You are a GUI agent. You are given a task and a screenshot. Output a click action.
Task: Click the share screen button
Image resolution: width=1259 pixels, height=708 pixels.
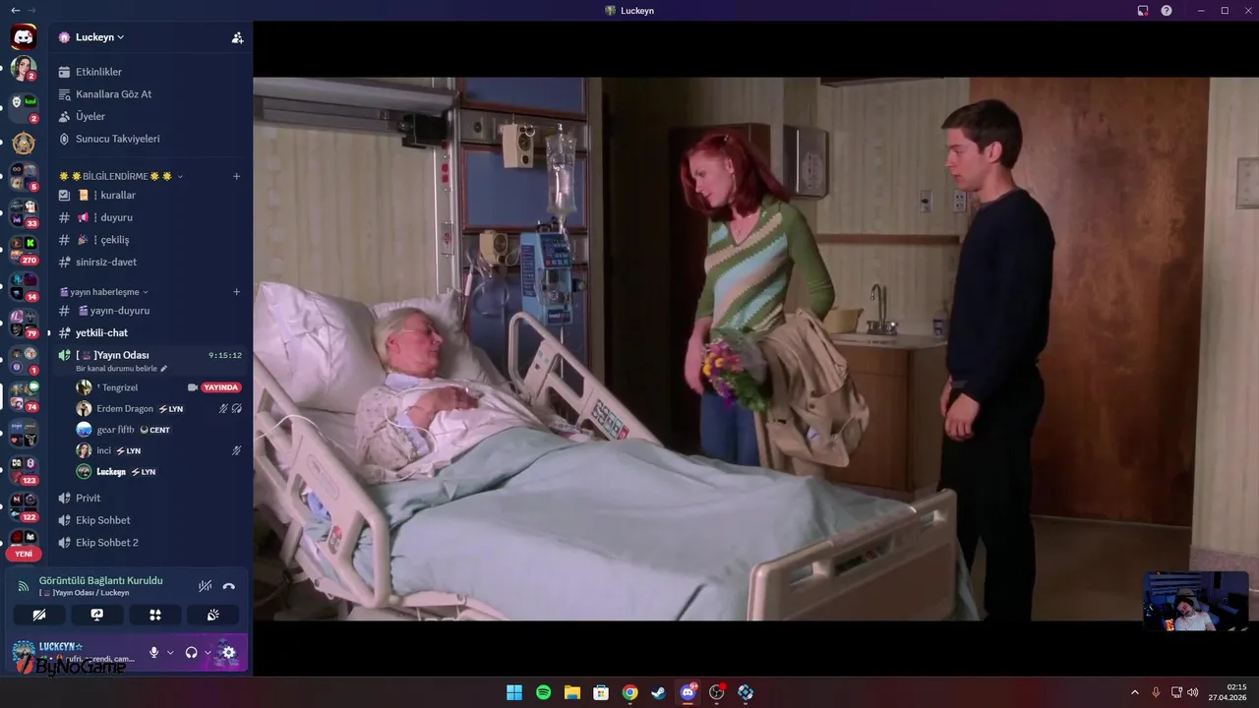coord(96,615)
